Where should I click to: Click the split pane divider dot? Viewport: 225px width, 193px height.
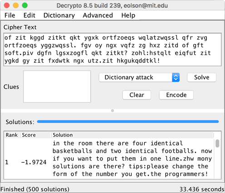[x=112, y=111]
